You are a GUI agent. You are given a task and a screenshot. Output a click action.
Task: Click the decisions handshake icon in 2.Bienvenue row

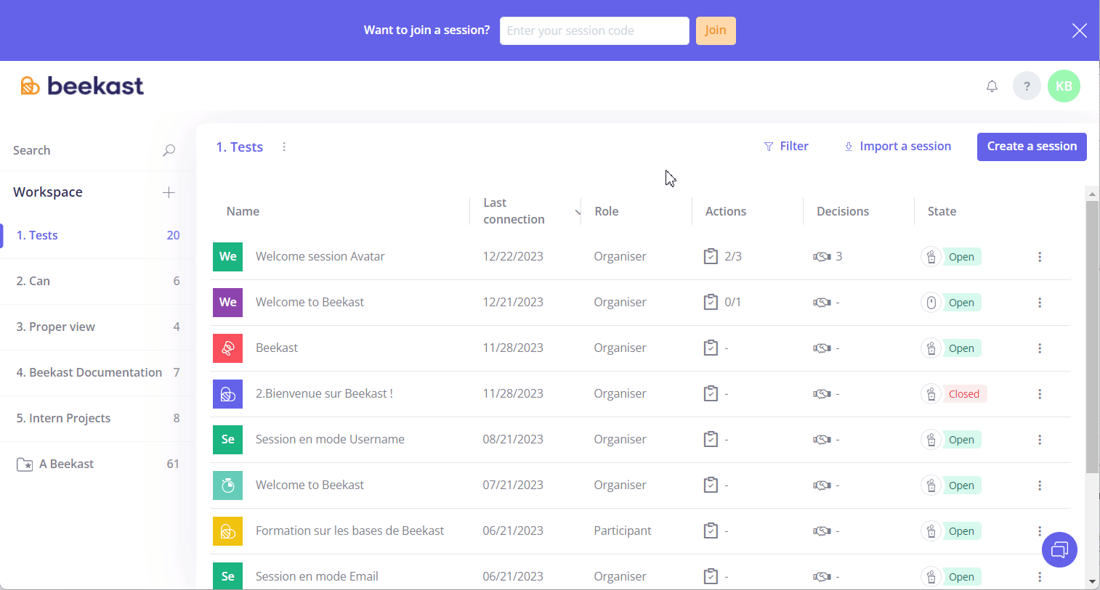point(822,393)
